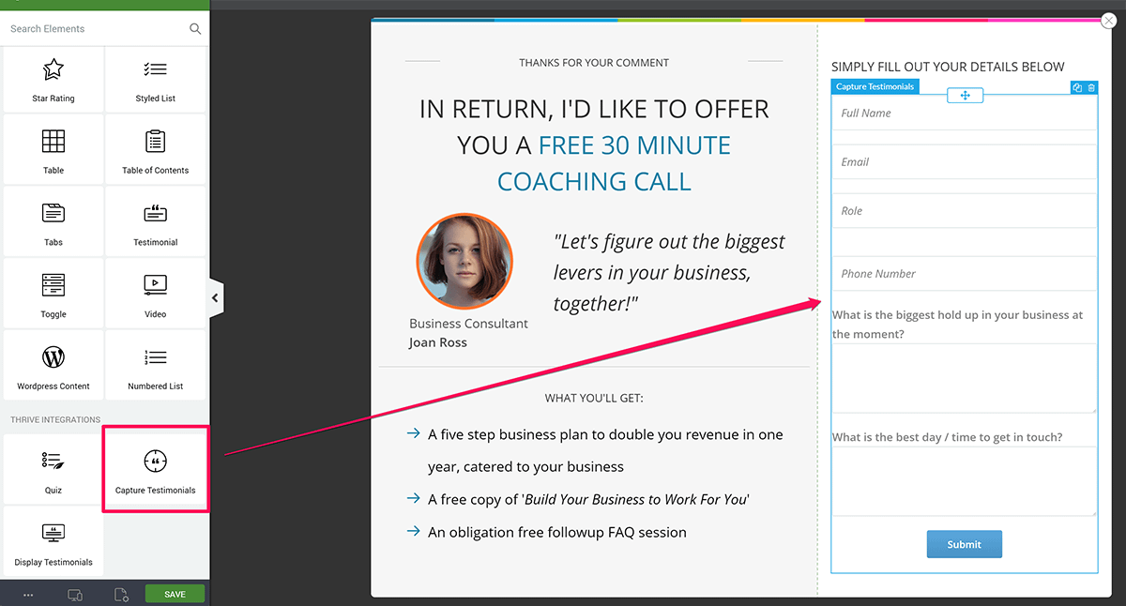Viewport: 1126px width, 606px height.
Task: Duplicate the Capture Testimonials form
Action: point(1077,87)
